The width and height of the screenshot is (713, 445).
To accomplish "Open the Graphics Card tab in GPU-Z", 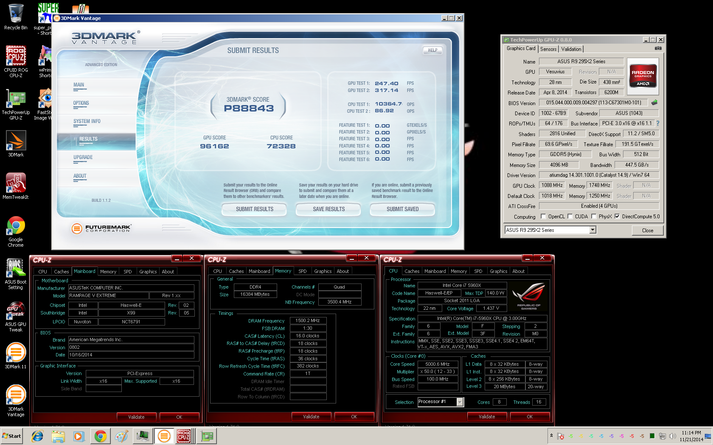I will click(521, 48).
